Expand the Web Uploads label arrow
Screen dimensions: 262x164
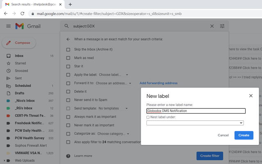click(x=5, y=161)
